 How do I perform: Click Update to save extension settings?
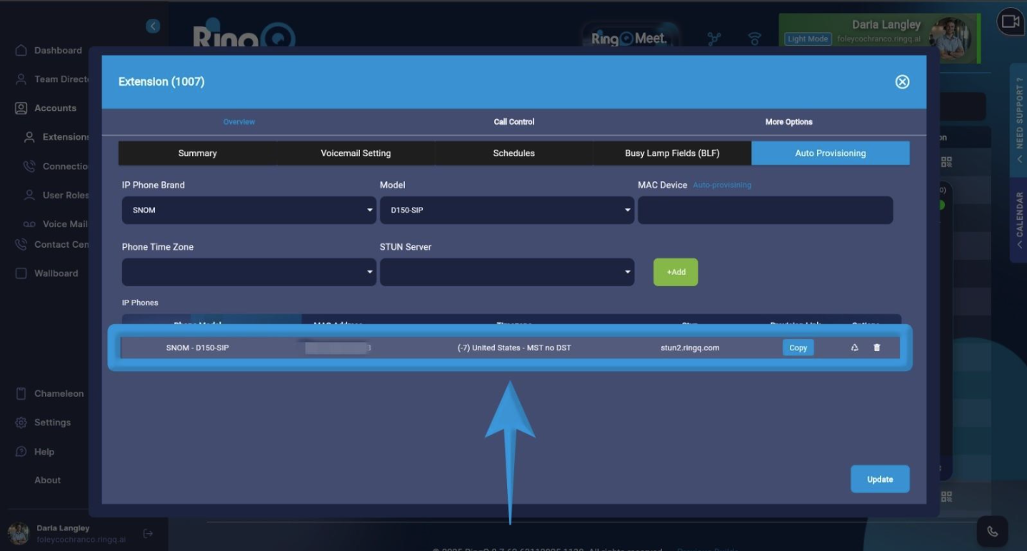[x=880, y=479]
